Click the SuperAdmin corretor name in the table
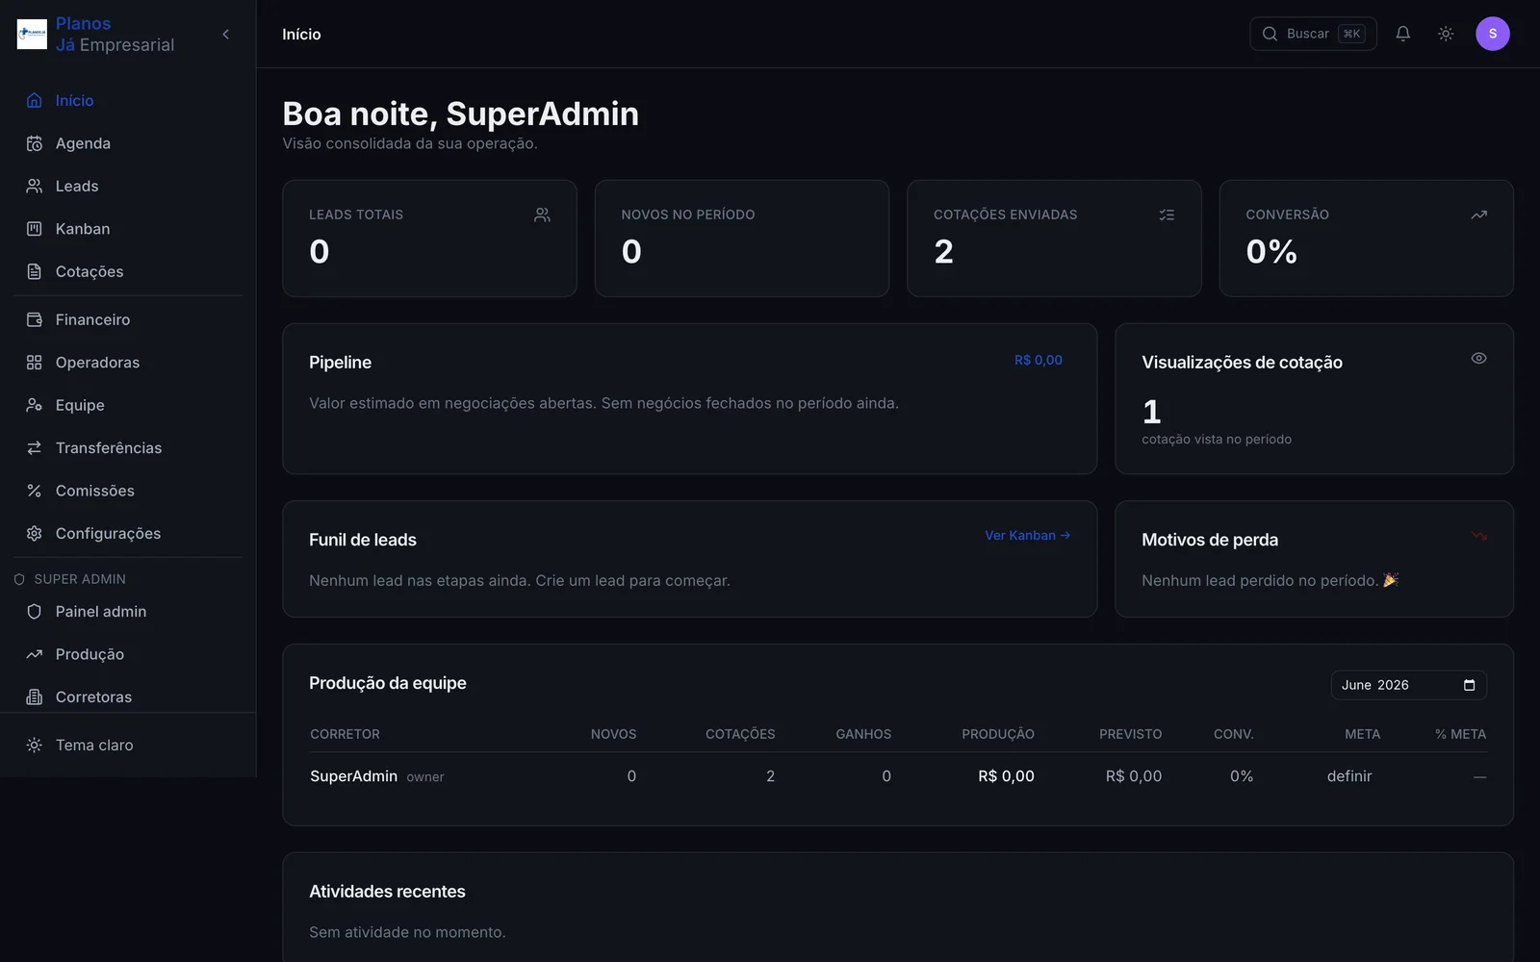The image size is (1540, 962). tap(353, 776)
